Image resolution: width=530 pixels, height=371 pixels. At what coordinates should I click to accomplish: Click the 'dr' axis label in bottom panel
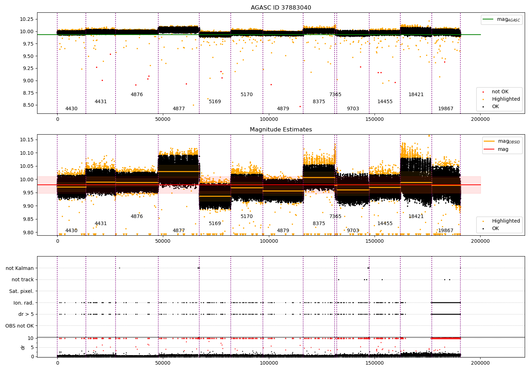(x=23, y=347)
